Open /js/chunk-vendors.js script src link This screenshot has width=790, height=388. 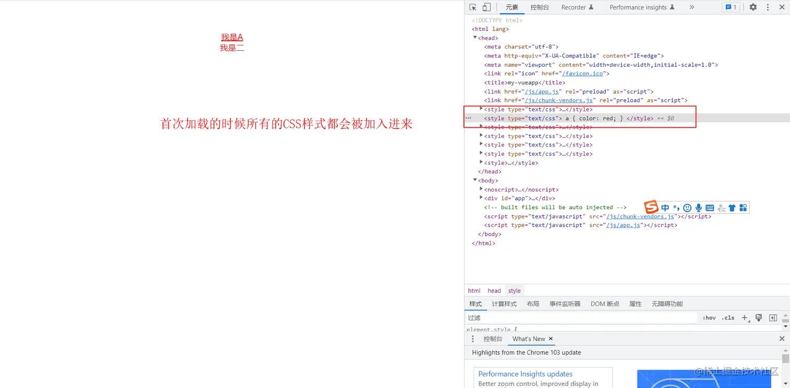pos(641,216)
